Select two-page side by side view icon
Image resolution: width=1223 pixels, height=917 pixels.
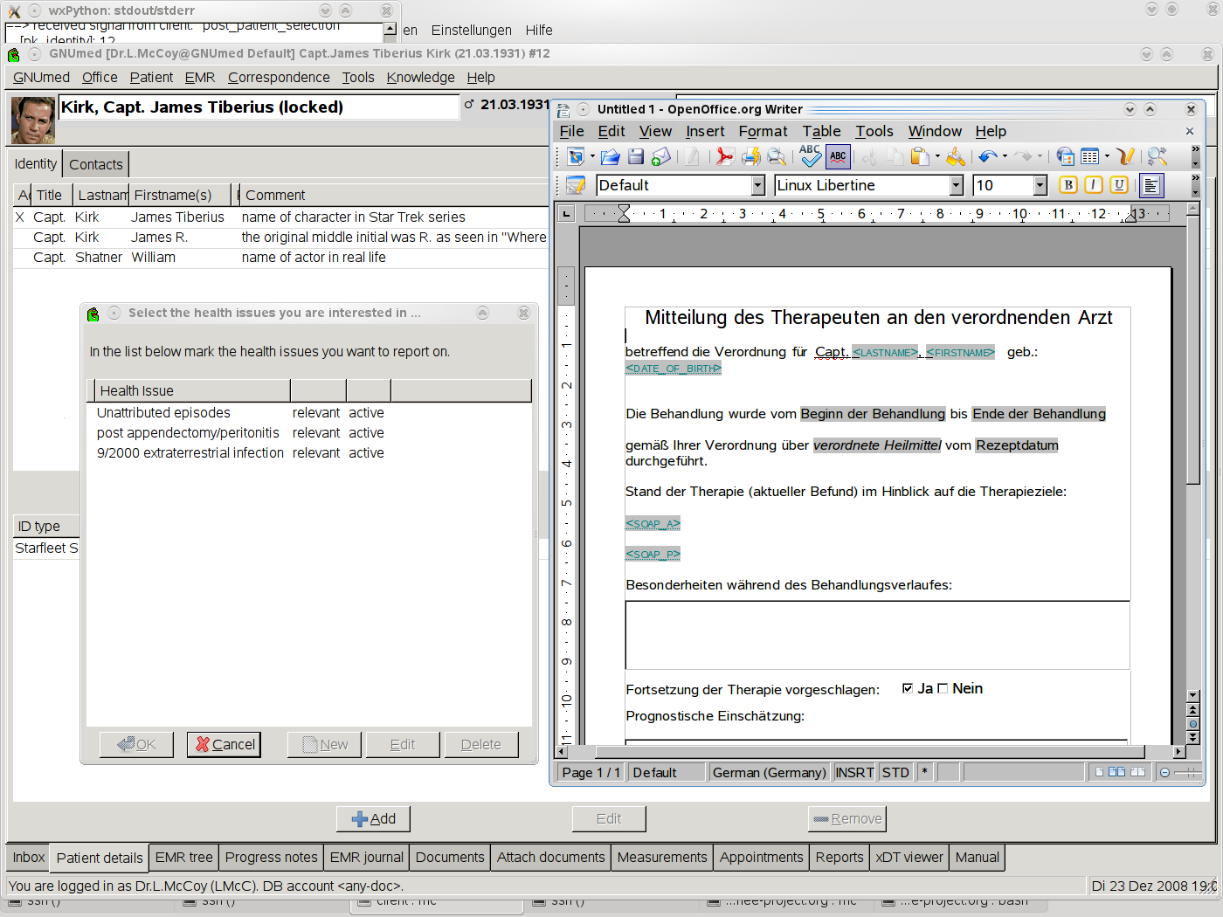1116,772
